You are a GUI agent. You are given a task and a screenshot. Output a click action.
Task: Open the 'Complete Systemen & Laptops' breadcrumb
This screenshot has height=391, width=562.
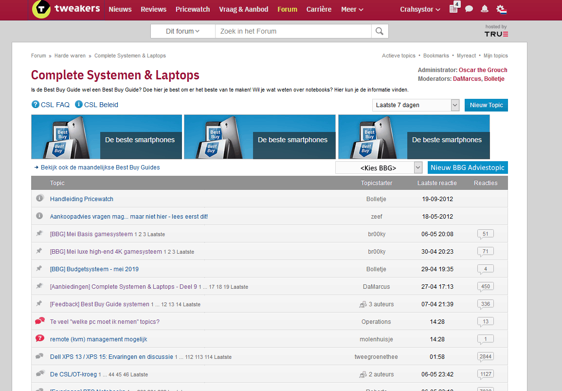(x=130, y=56)
